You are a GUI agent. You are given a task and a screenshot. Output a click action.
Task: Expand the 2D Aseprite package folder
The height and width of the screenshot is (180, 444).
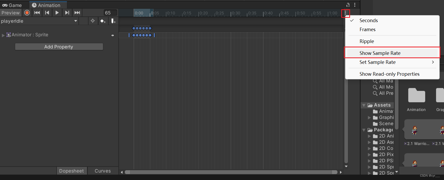click(x=369, y=142)
